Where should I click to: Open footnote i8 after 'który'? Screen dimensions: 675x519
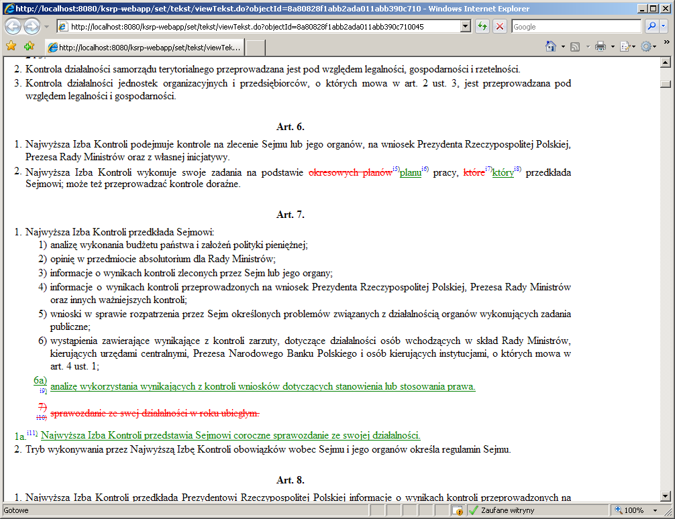(x=517, y=169)
